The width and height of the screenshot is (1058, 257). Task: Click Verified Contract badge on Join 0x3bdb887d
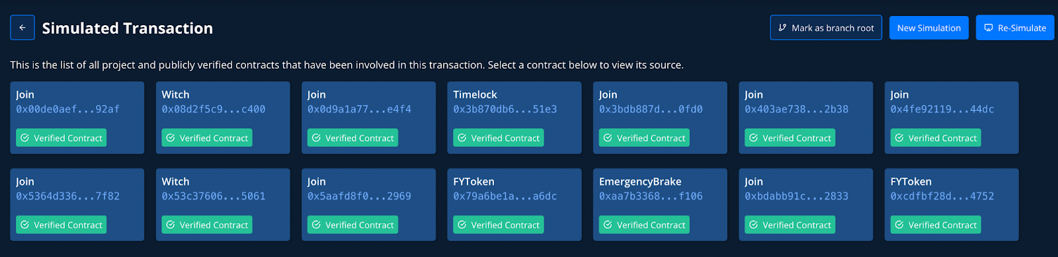(x=644, y=138)
